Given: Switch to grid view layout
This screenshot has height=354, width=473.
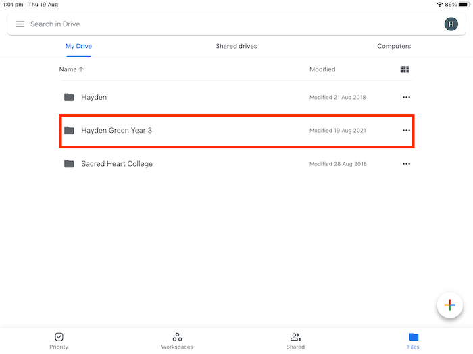Looking at the screenshot, I should [405, 69].
